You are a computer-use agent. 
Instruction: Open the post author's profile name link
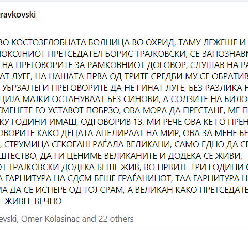pyautogui.click(x=18, y=14)
